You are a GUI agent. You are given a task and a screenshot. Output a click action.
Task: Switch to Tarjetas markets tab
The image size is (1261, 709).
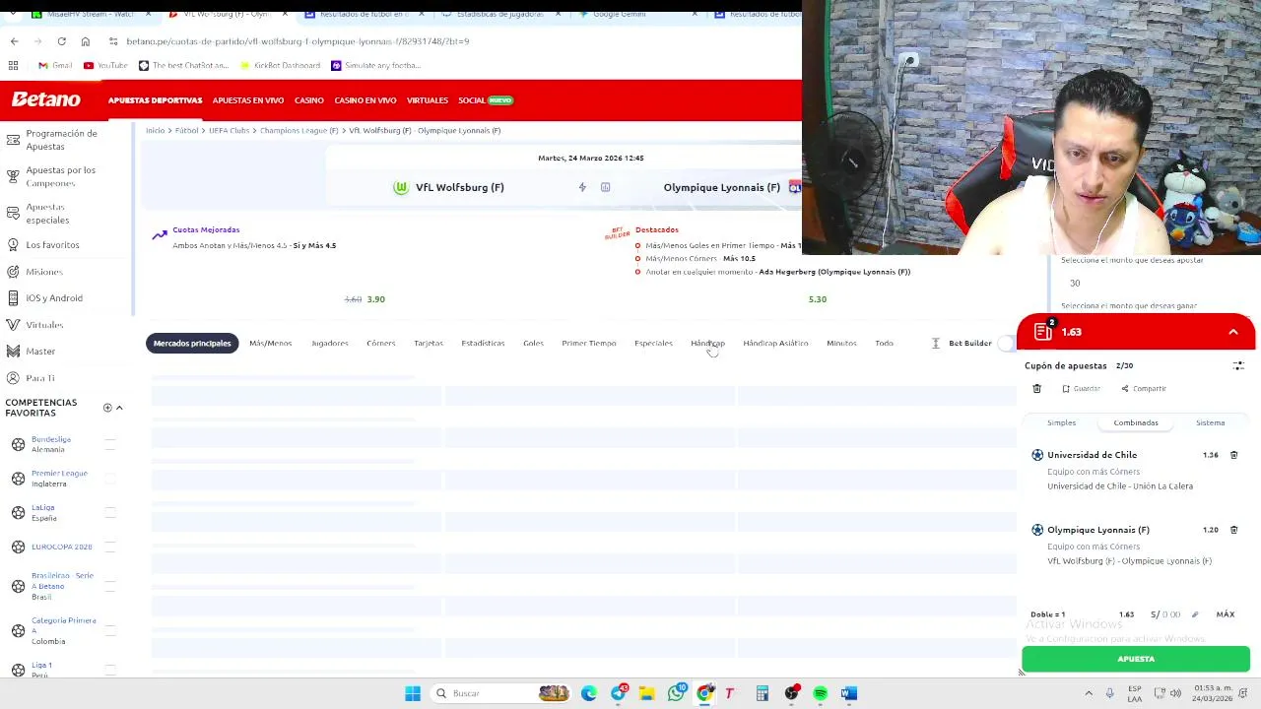point(429,343)
